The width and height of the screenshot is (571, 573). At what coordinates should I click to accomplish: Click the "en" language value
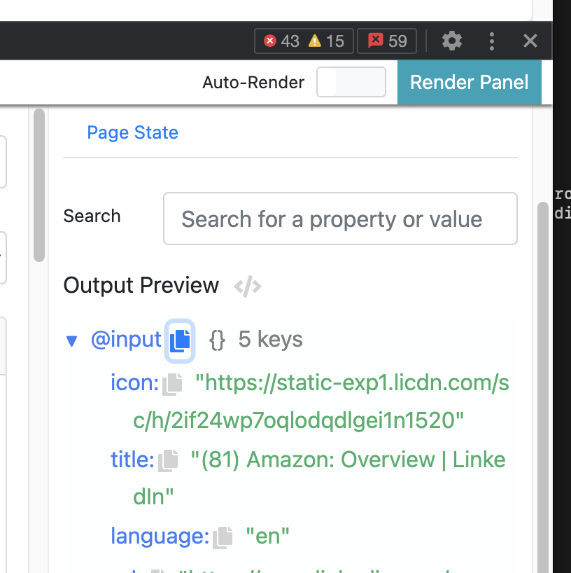[267, 536]
